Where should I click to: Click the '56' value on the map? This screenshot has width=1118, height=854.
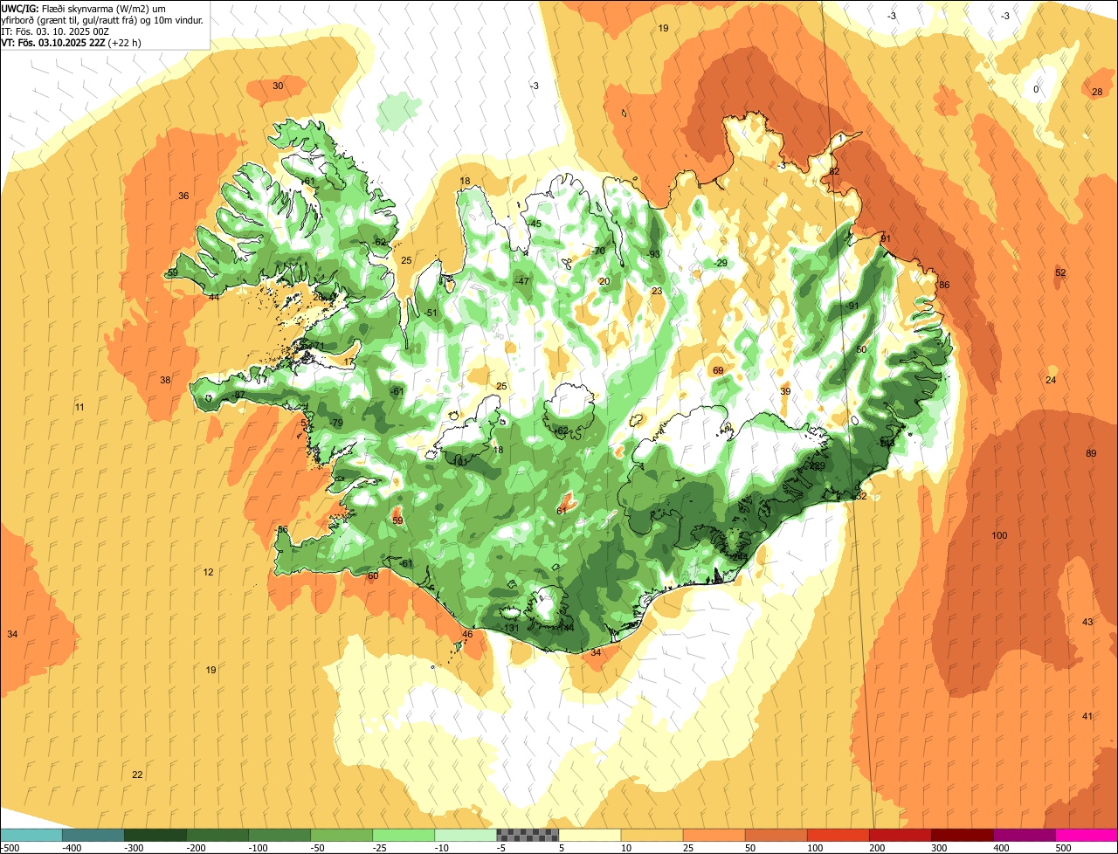282,530
